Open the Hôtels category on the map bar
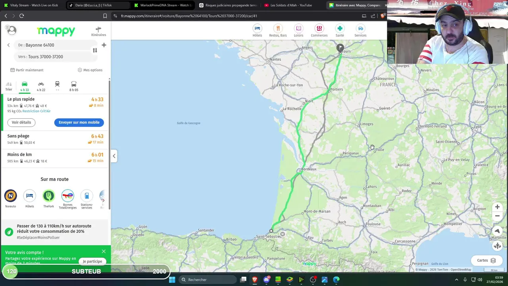Viewport: 508px width, 286px height. click(257, 31)
